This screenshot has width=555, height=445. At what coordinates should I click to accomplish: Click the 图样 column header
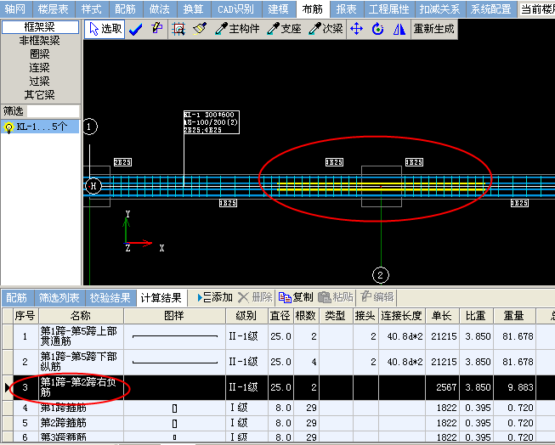174,316
